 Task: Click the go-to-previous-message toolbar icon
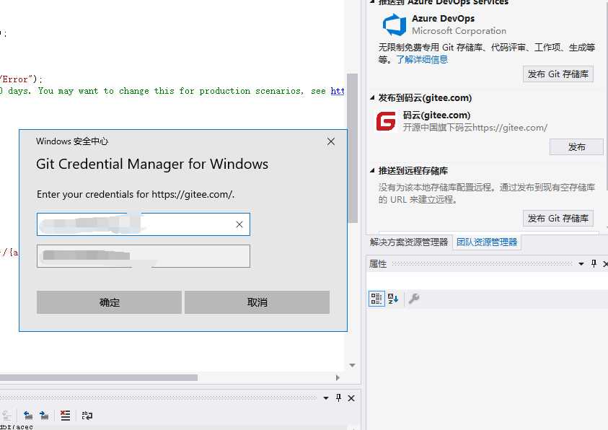28,416
